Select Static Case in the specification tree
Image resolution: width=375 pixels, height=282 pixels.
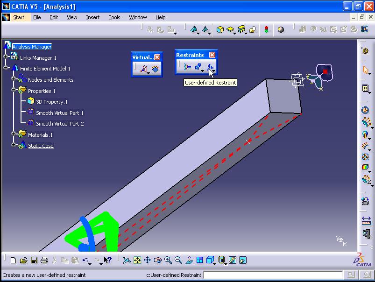coord(40,145)
